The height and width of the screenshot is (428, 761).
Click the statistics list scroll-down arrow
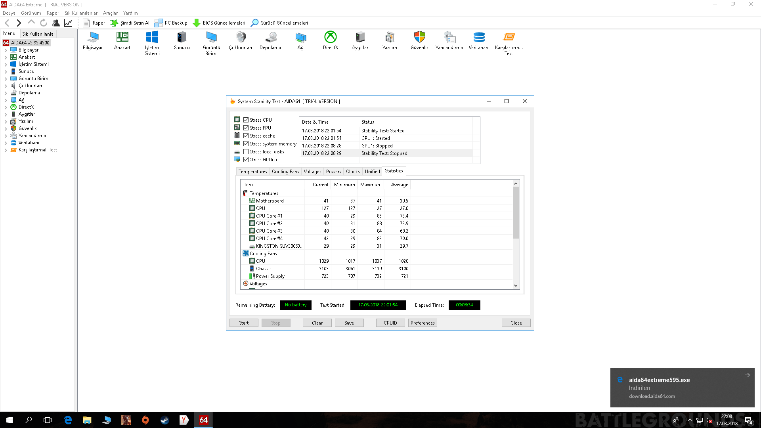point(516,285)
